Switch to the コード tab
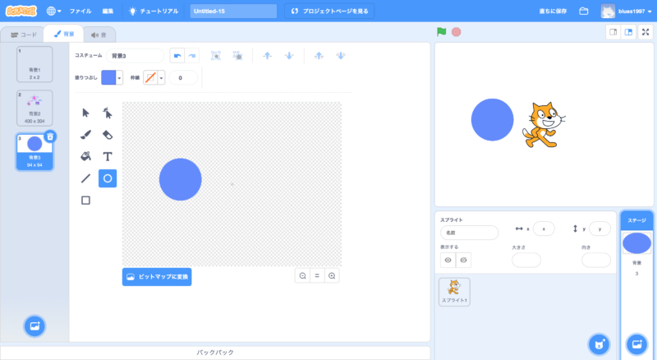 point(23,35)
